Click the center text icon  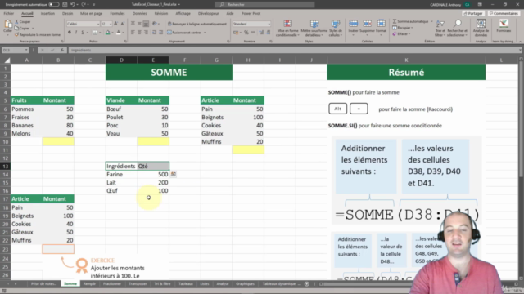[139, 33]
